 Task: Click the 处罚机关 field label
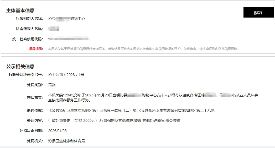click(x=35, y=141)
